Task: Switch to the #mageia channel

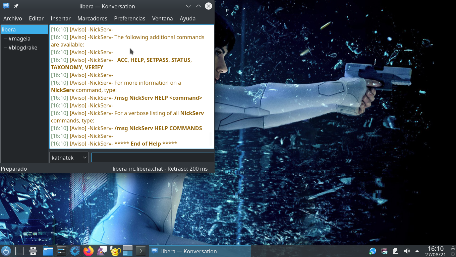Action: coord(19,38)
